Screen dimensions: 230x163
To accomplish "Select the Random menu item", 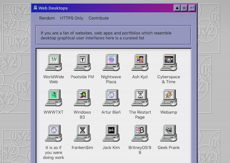I will click(x=47, y=18).
